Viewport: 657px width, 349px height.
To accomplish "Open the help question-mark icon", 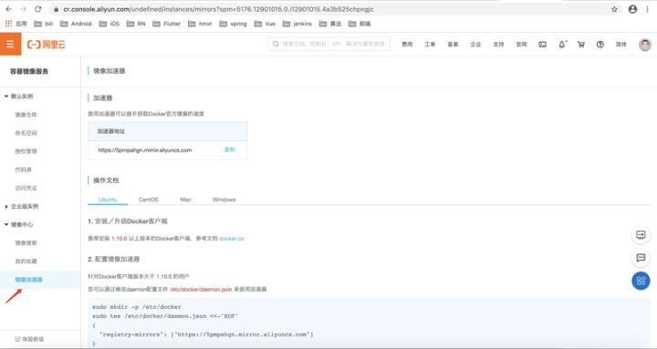I will 600,45.
